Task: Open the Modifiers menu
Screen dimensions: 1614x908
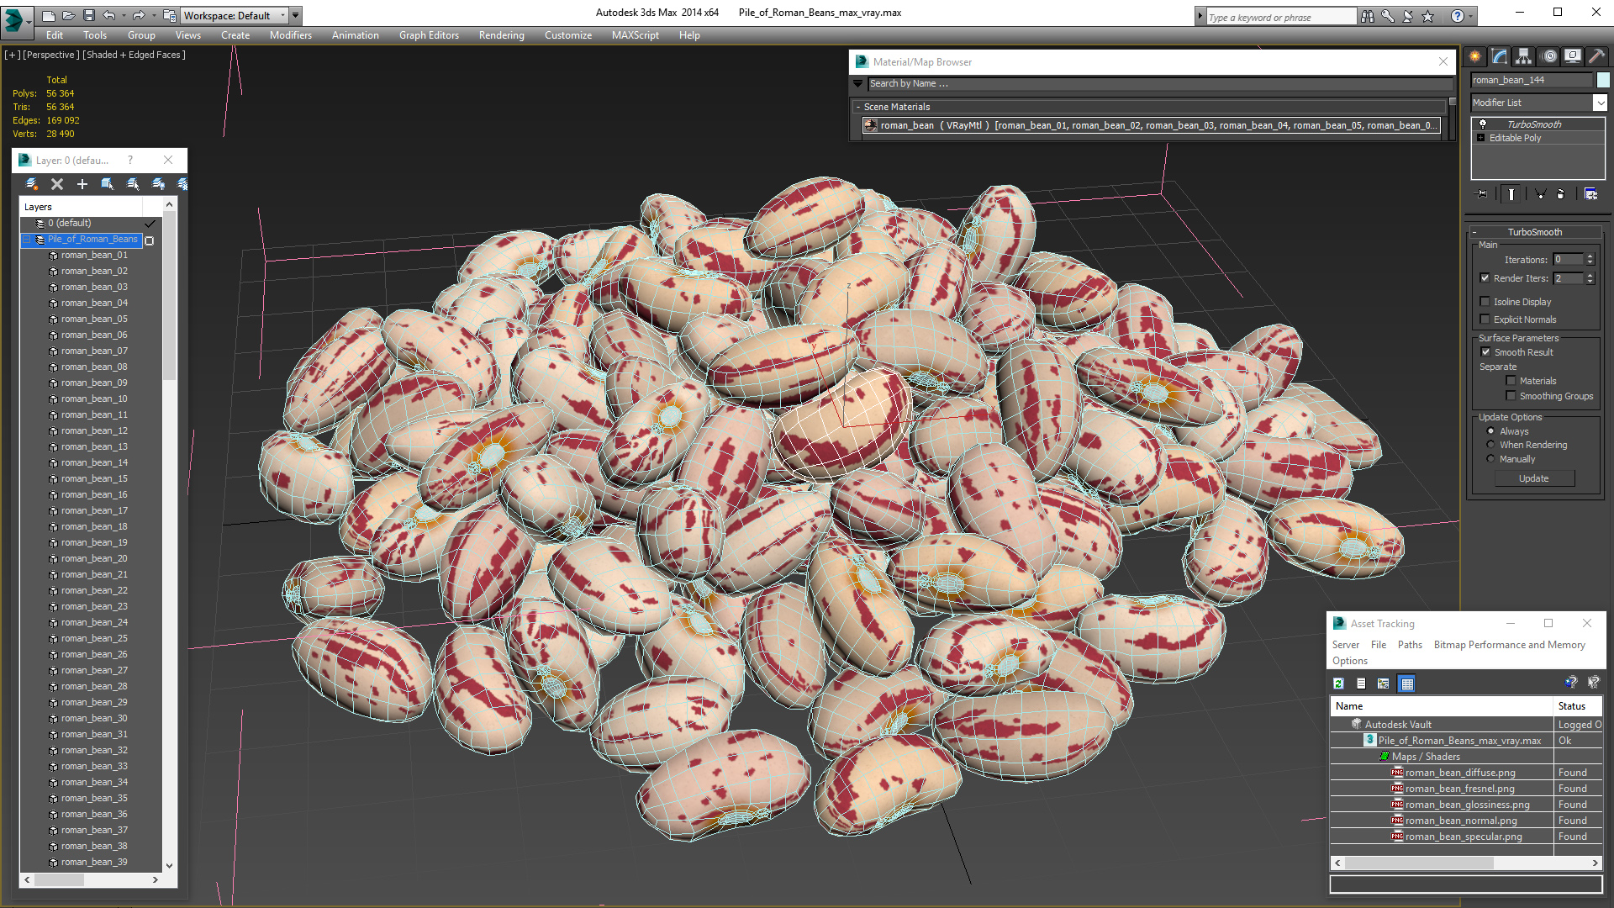Action: [291, 35]
